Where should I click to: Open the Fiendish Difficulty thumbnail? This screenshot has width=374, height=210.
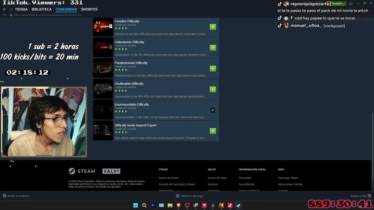[103, 27]
